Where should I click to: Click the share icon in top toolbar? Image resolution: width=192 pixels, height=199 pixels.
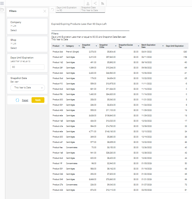coord(95,3)
